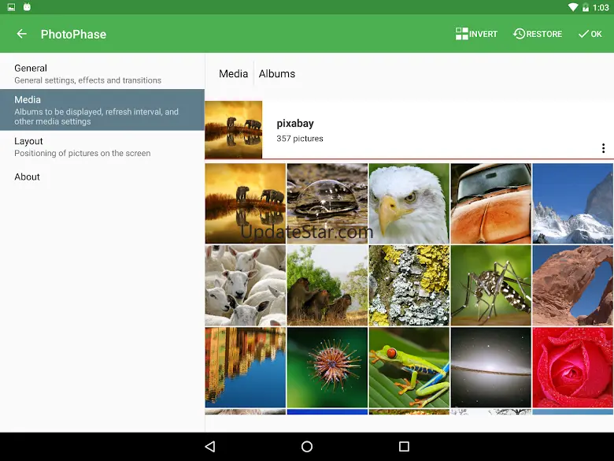Tap the Albums breadcrumb
The image size is (614, 461).
pyautogui.click(x=277, y=74)
